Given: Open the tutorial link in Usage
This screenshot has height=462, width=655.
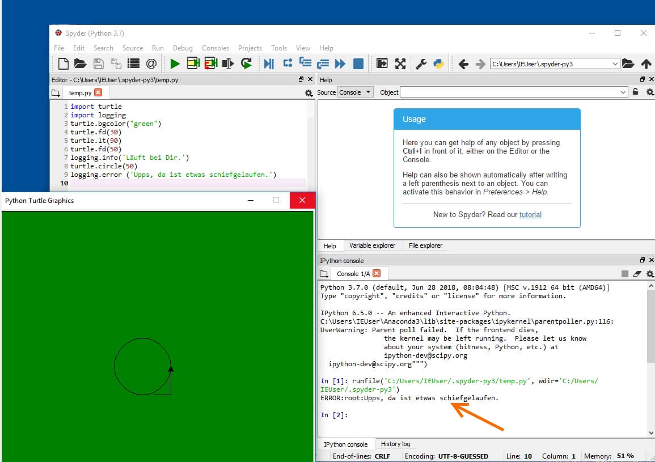Looking at the screenshot, I should click(530, 215).
